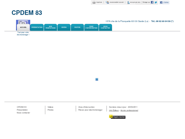Open the Zone d'intervention tab
Screen dimensions: 185x139
pyautogui.click(x=91, y=28)
